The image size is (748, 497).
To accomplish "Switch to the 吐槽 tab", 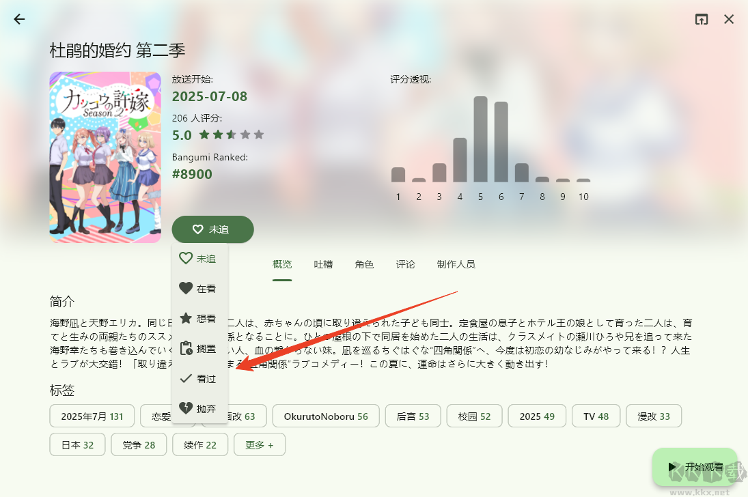I will point(323,264).
